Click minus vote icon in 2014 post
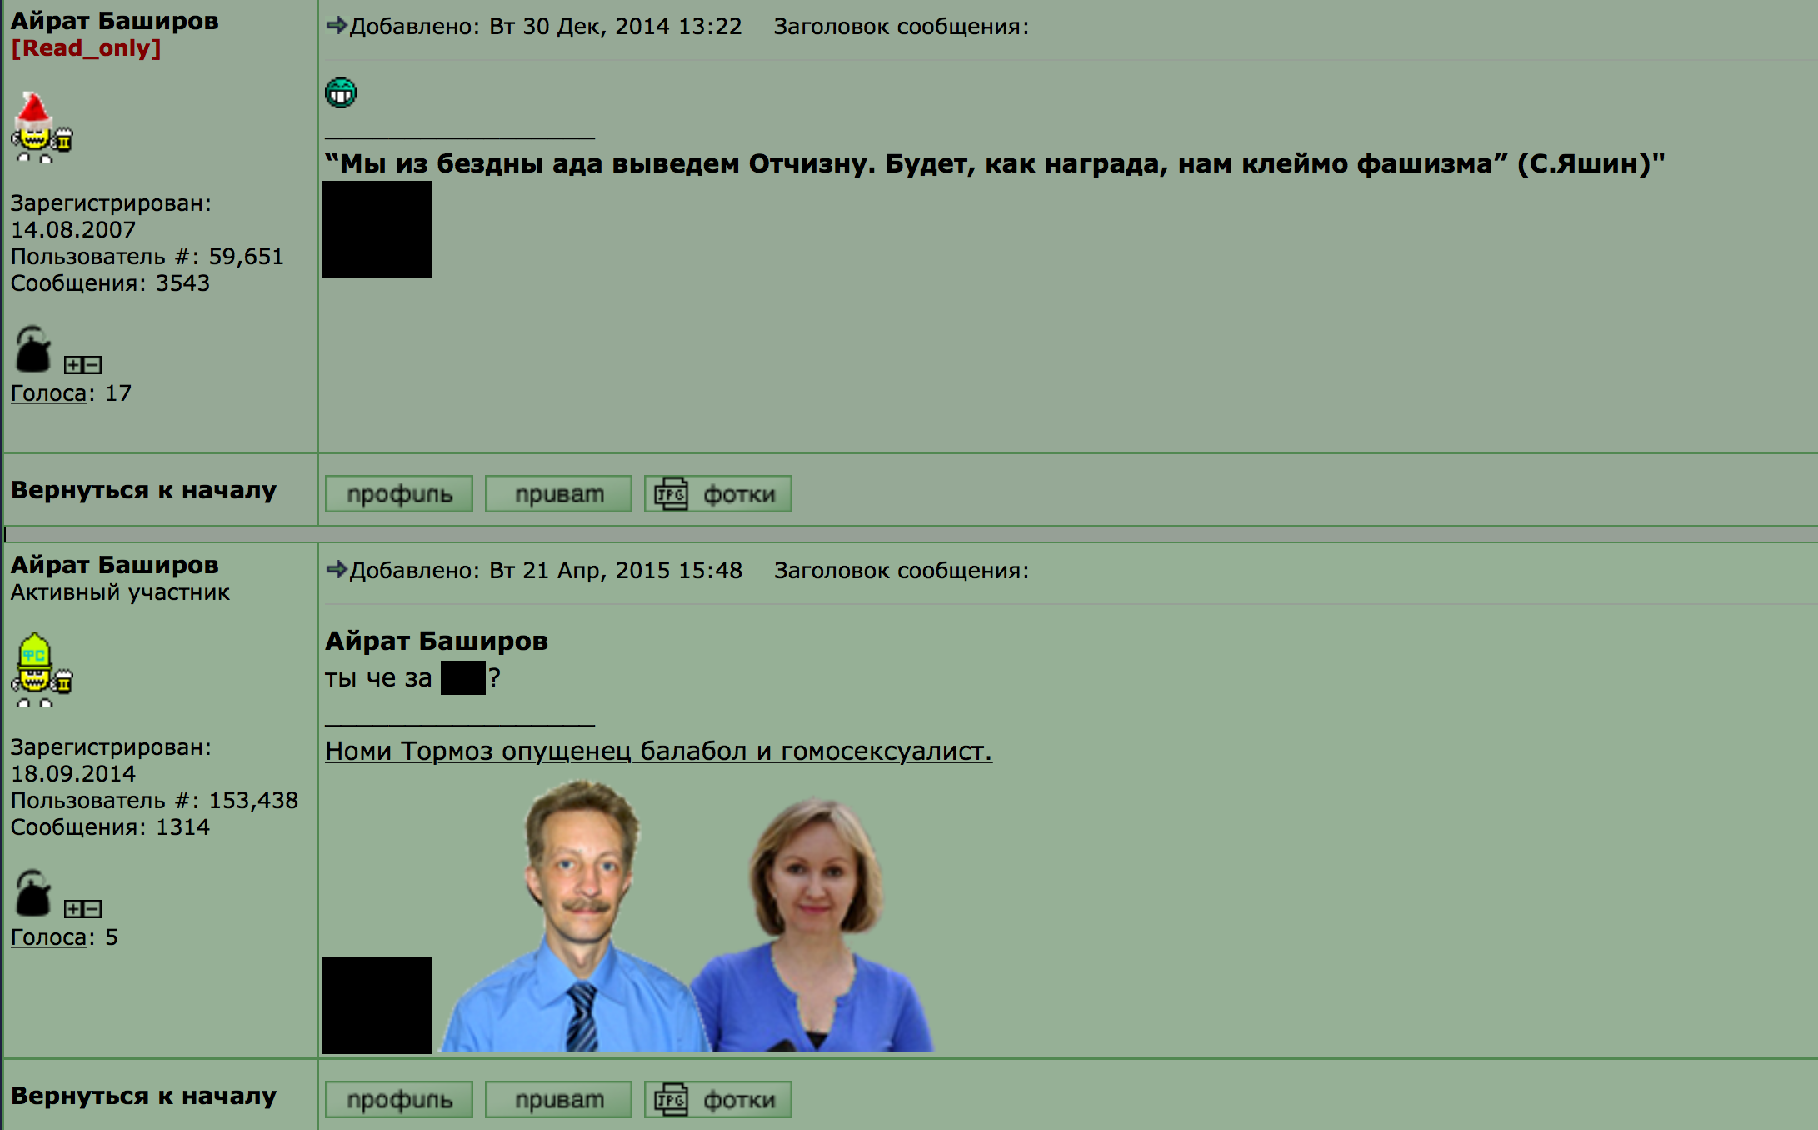Image resolution: width=1818 pixels, height=1130 pixels. point(92,365)
